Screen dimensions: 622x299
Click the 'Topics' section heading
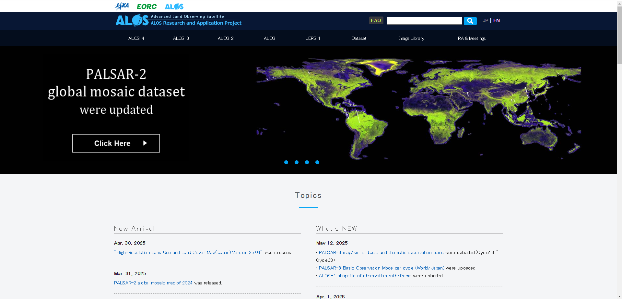click(x=308, y=195)
